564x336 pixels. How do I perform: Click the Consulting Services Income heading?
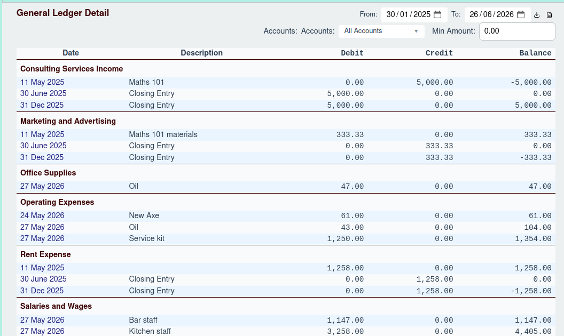click(x=72, y=69)
